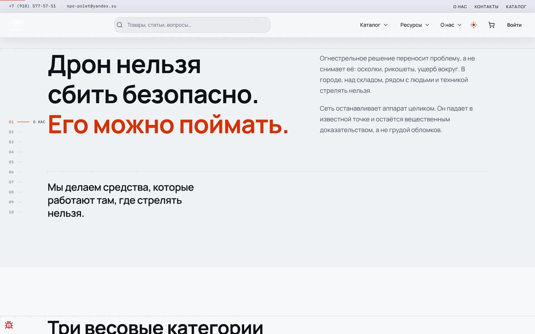Click paragraph starting "Огнестрельное решение переносит"
The height and width of the screenshot is (334, 535).
click(x=397, y=74)
